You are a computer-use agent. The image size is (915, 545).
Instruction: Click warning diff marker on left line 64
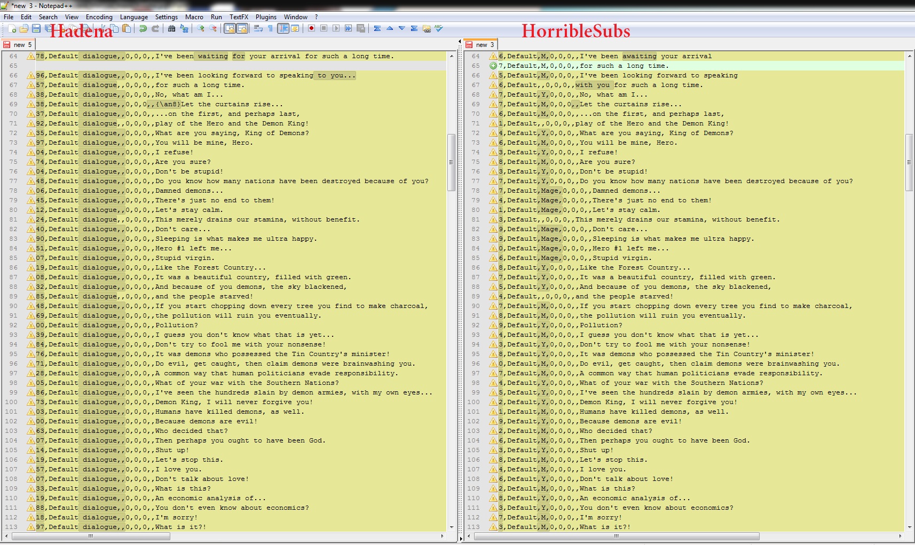[31, 56]
